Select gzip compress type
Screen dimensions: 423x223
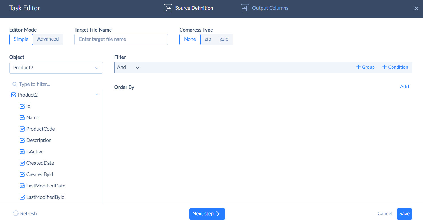point(224,39)
